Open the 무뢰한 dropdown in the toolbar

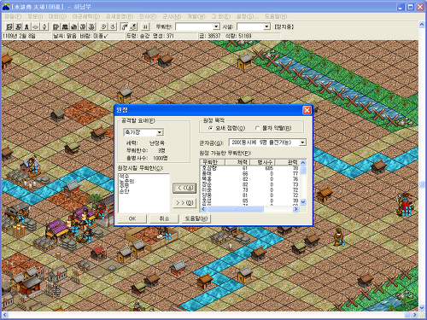pyautogui.click(x=216, y=26)
